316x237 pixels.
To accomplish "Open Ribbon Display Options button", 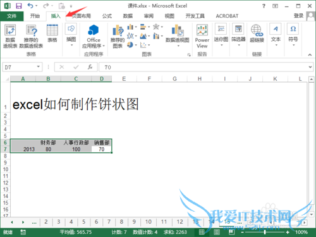I will 275,6.
